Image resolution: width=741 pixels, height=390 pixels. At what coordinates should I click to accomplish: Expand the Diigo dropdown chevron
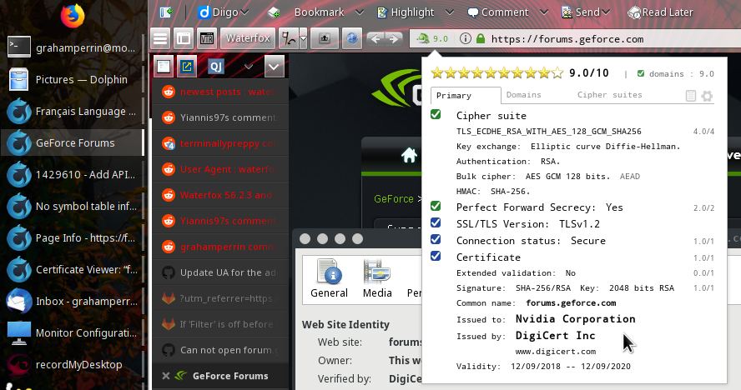point(244,12)
